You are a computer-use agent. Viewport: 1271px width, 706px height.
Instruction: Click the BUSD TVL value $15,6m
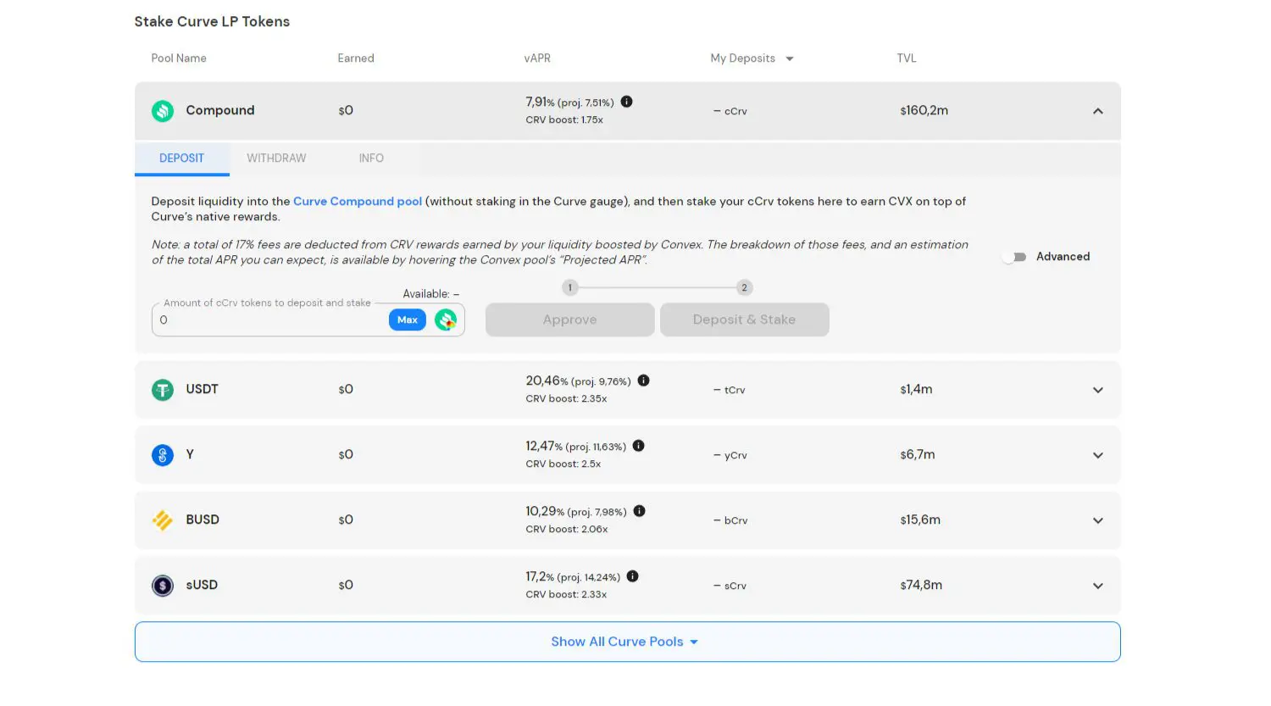tap(920, 520)
